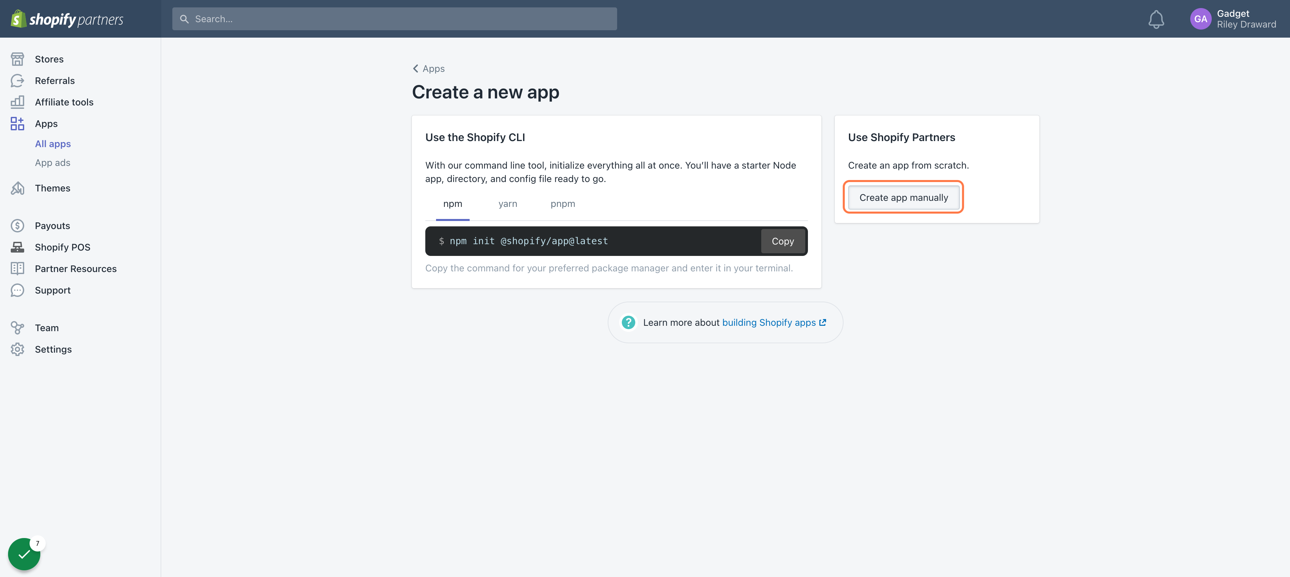Click the Referrals icon in sidebar

pyautogui.click(x=17, y=81)
